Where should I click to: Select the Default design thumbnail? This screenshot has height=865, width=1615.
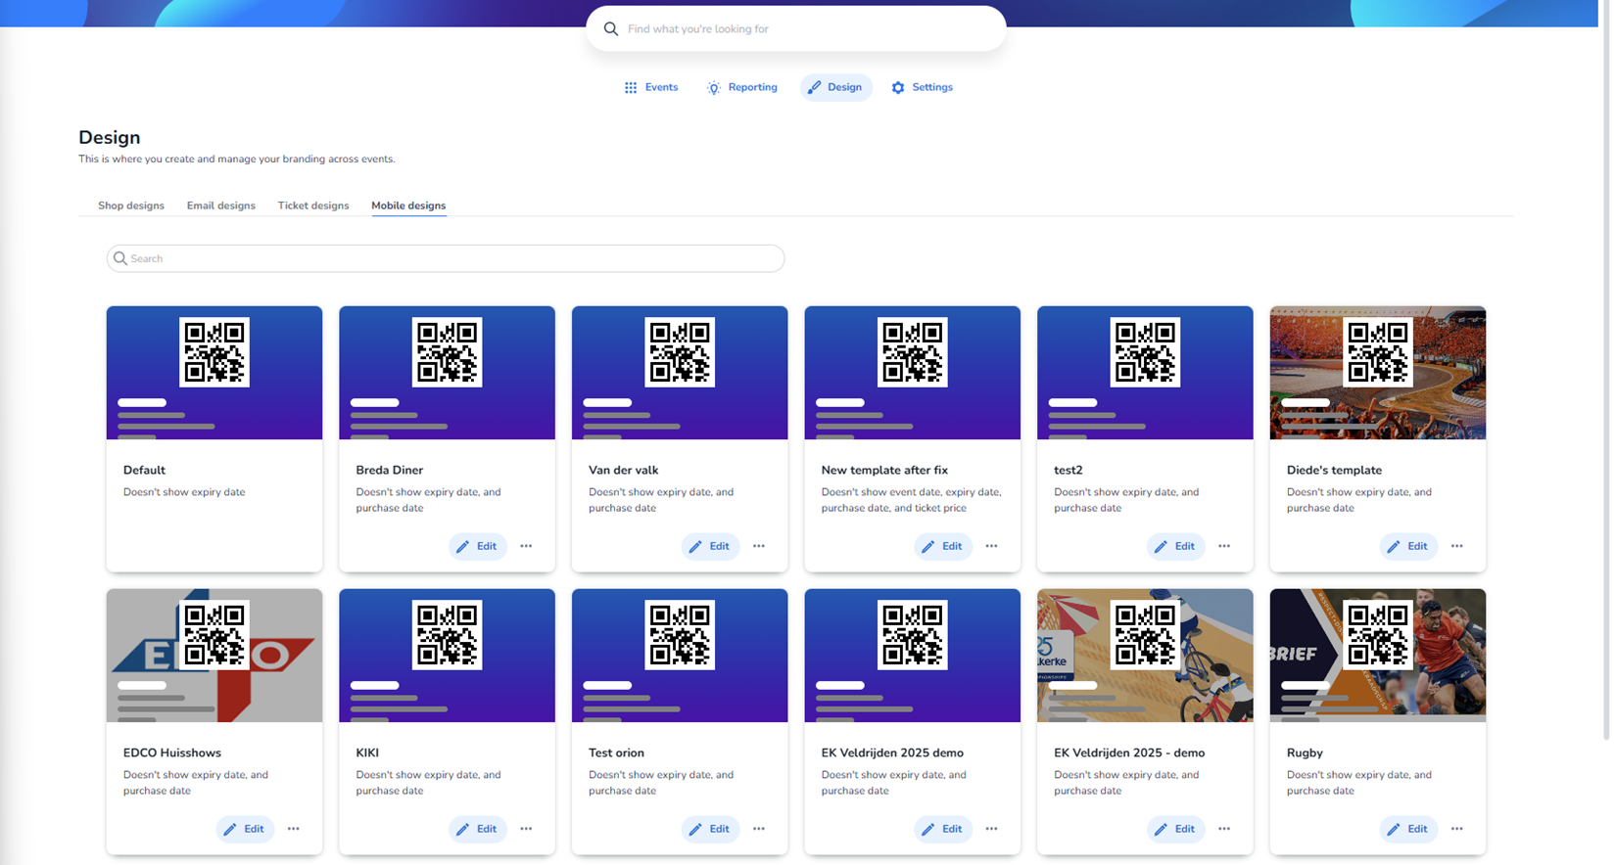point(214,373)
